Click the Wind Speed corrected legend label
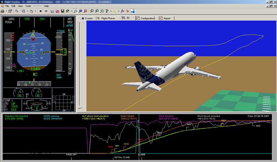This screenshot has width=277, height=162. pyautogui.click(x=209, y=116)
